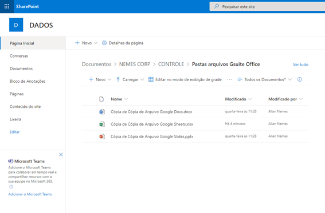Click the Docs.docx modified date cell
This screenshot has width=325, height=213.
click(x=241, y=111)
